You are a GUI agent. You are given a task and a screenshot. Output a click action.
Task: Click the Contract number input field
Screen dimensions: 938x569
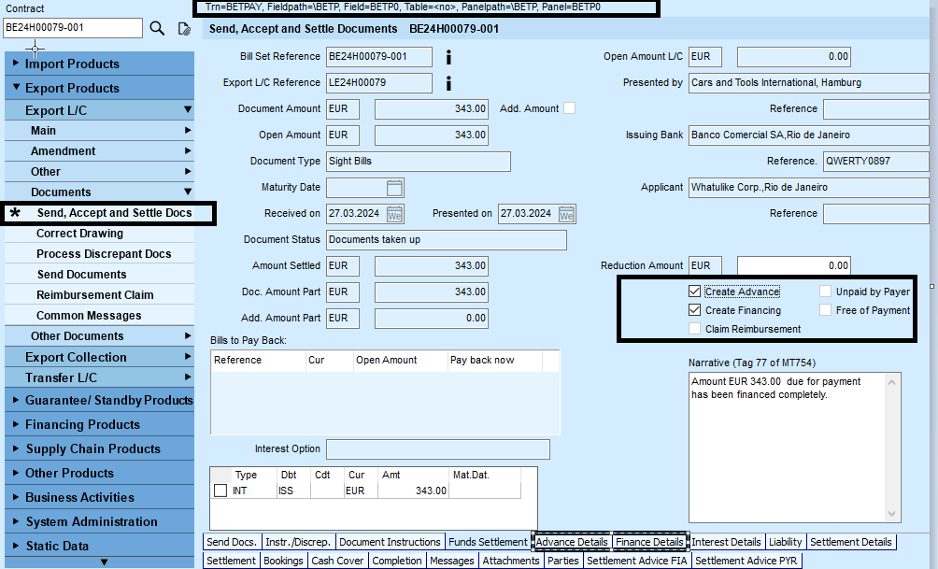pyautogui.click(x=72, y=27)
